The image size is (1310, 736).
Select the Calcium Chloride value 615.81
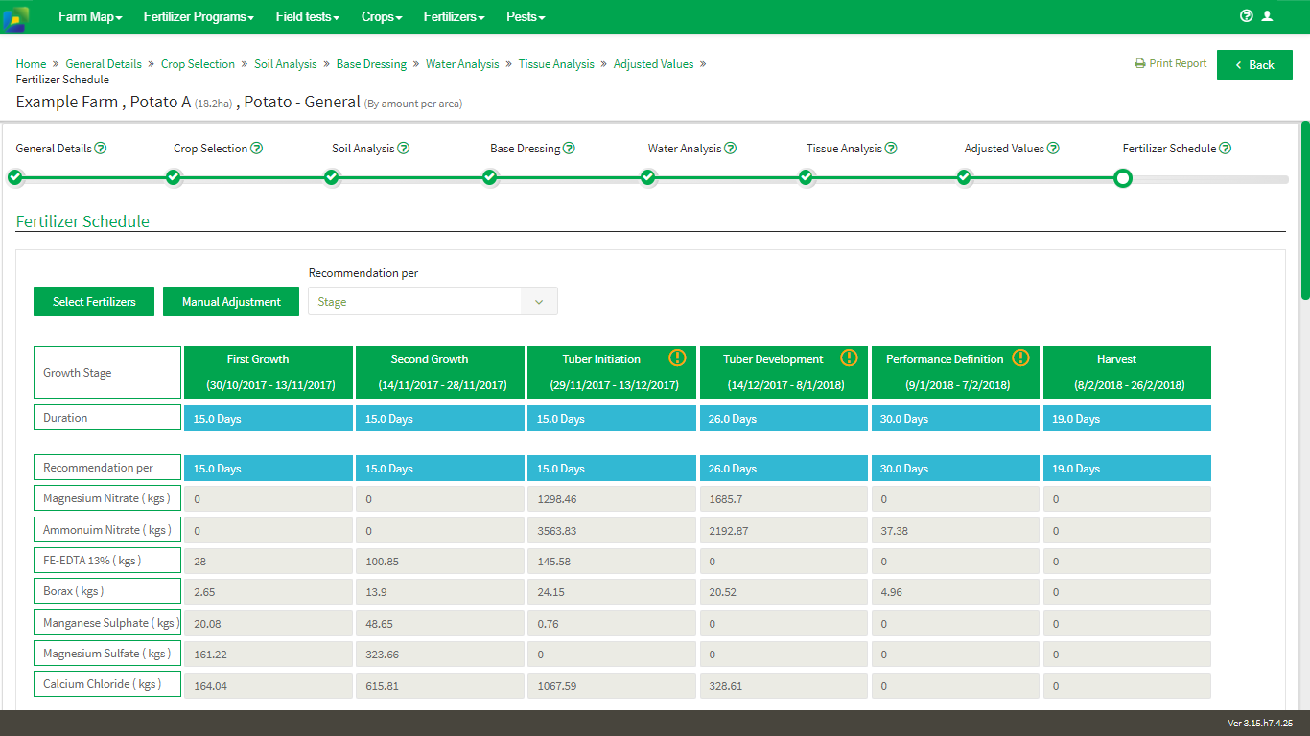coord(440,685)
